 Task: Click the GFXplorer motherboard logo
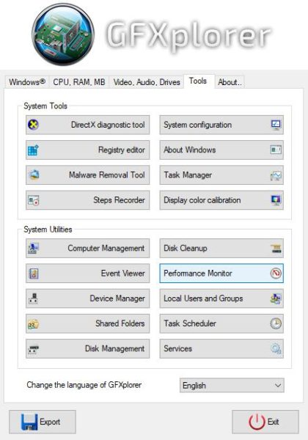click(63, 34)
